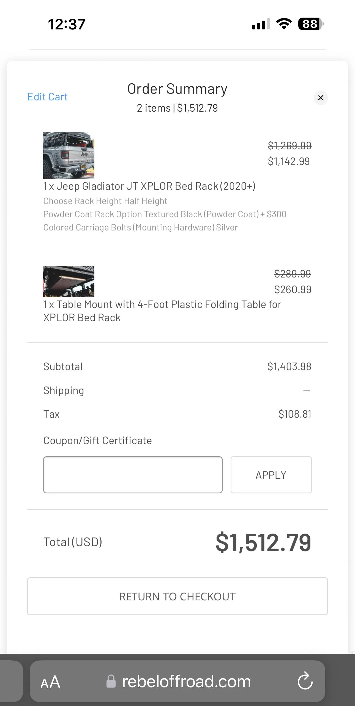The width and height of the screenshot is (355, 706).
Task: Tap the Safari reload page icon
Action: (305, 681)
